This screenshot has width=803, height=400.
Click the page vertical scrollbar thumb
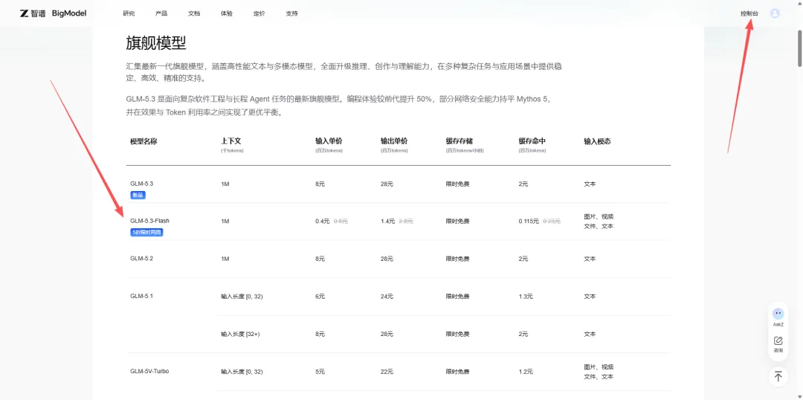click(799, 48)
